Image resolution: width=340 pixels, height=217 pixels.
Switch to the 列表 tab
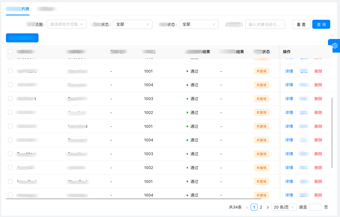click(17, 8)
